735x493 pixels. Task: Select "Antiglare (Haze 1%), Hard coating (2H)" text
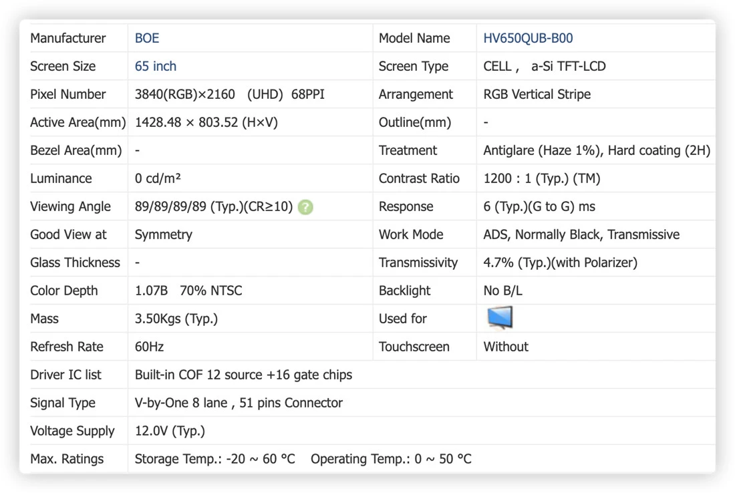point(597,150)
